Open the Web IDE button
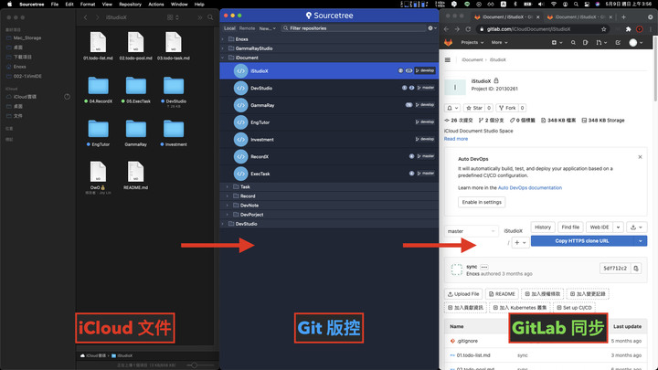 pyautogui.click(x=600, y=227)
